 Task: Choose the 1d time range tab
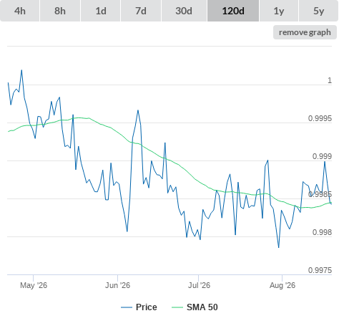(101, 11)
